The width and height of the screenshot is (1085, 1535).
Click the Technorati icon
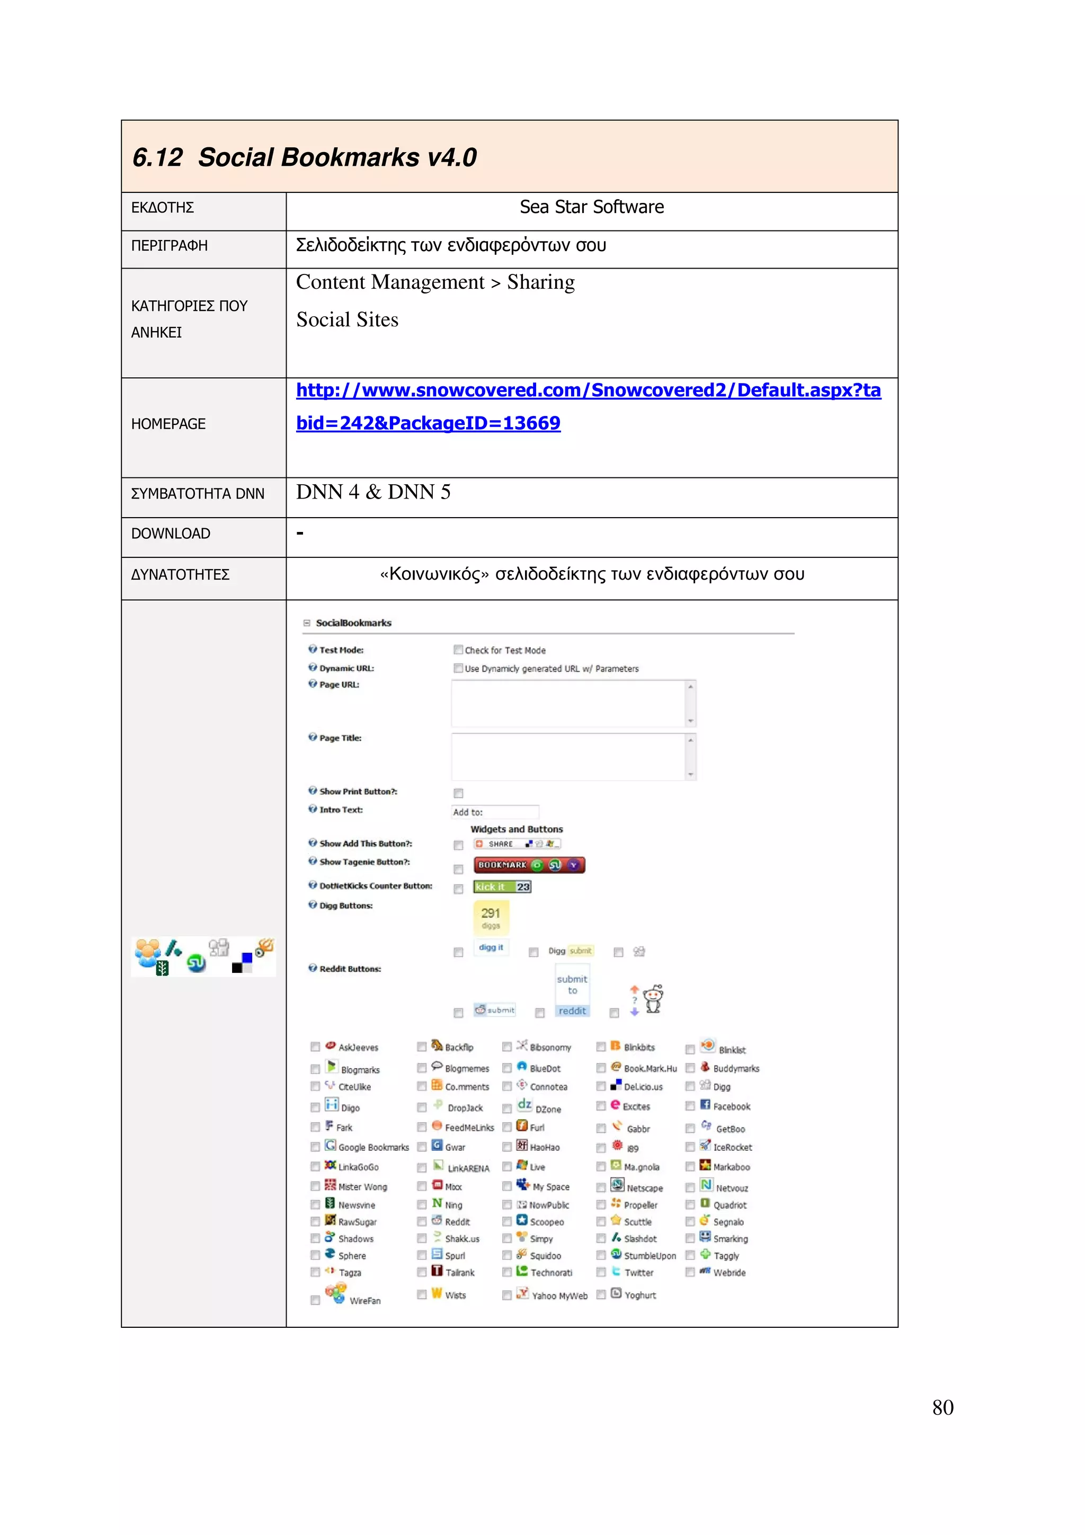(522, 1270)
